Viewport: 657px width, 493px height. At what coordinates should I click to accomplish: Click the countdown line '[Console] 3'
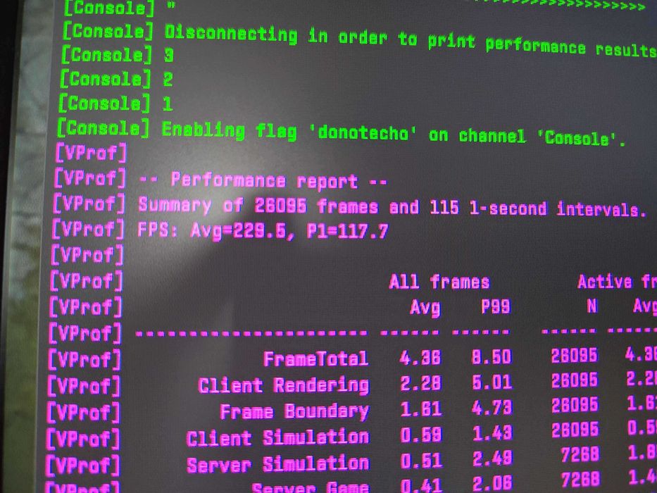click(118, 55)
